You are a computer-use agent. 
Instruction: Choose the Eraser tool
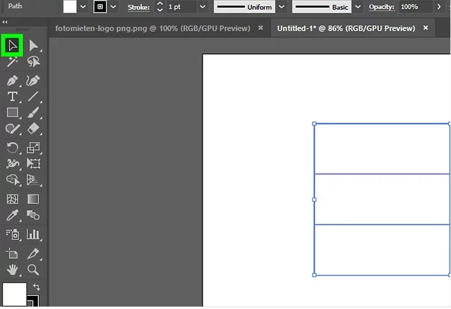coord(34,129)
